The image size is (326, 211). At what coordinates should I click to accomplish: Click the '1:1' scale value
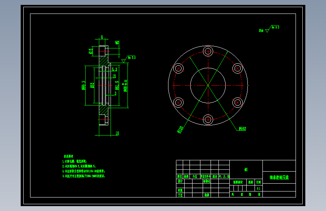[x=258, y=188]
